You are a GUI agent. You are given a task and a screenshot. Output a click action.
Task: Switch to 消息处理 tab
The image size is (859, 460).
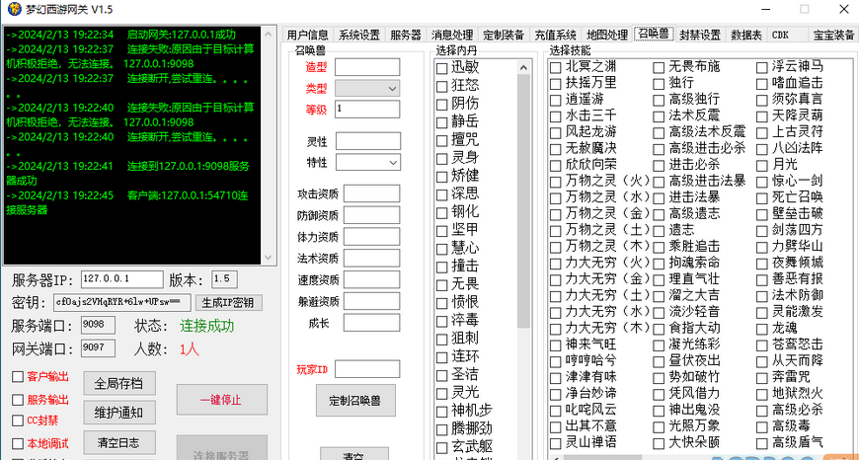click(x=452, y=36)
